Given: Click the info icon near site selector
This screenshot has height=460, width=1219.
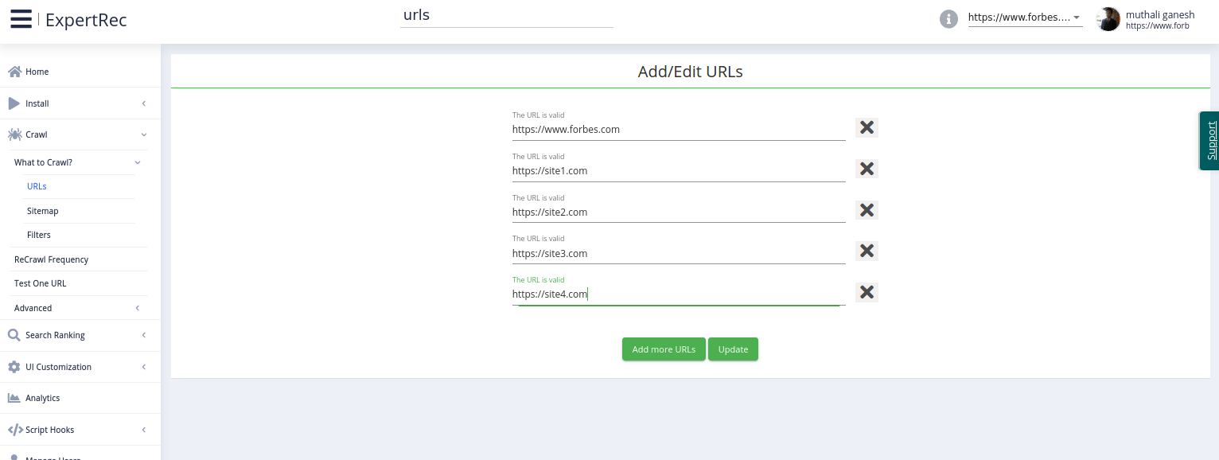Looking at the screenshot, I should [x=948, y=19].
